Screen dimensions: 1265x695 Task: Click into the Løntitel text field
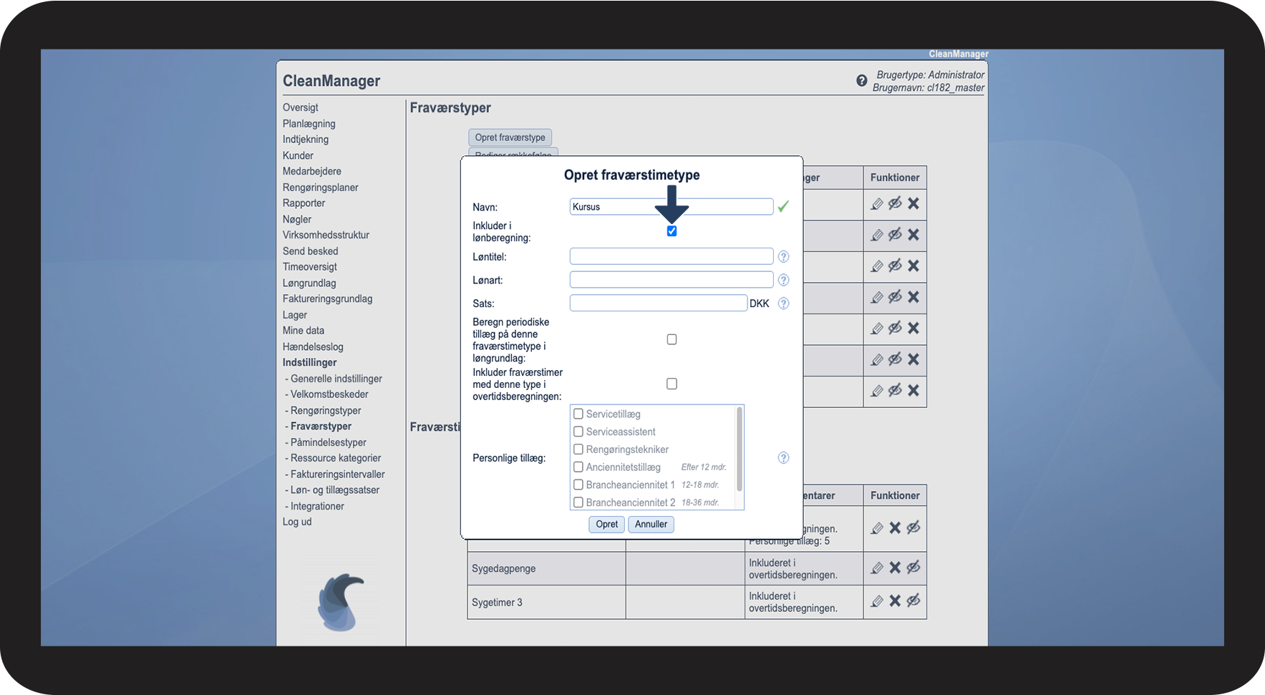click(672, 256)
